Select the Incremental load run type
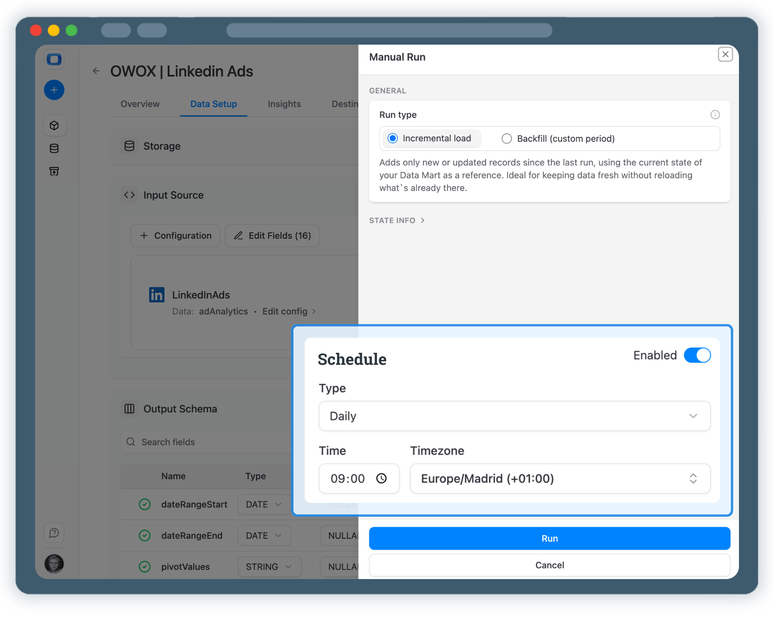774x629 pixels. click(x=392, y=138)
